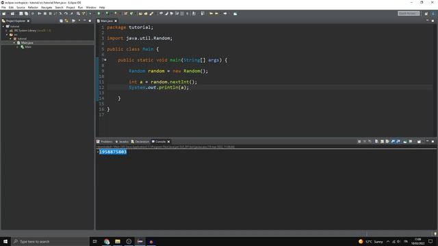Open the Source menu
This screenshot has width=438, height=246.
pos(21,8)
